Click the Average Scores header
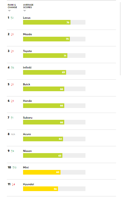The image size is (121, 197). (x=28, y=6)
